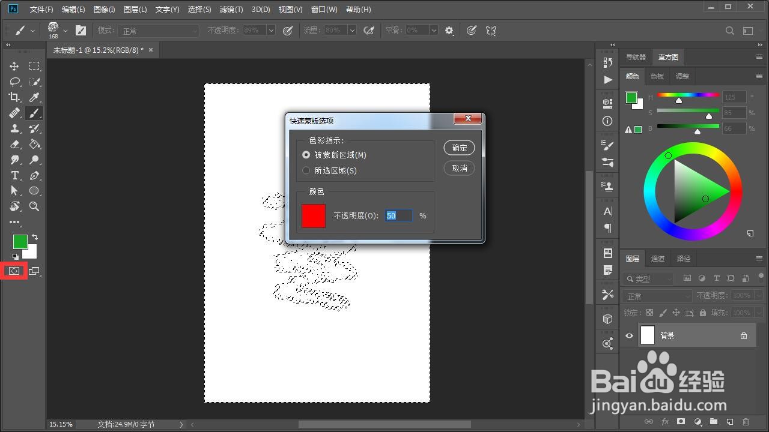Screen dimensions: 769x432
Task: Switch to the 路径 tab
Action: [684, 259]
